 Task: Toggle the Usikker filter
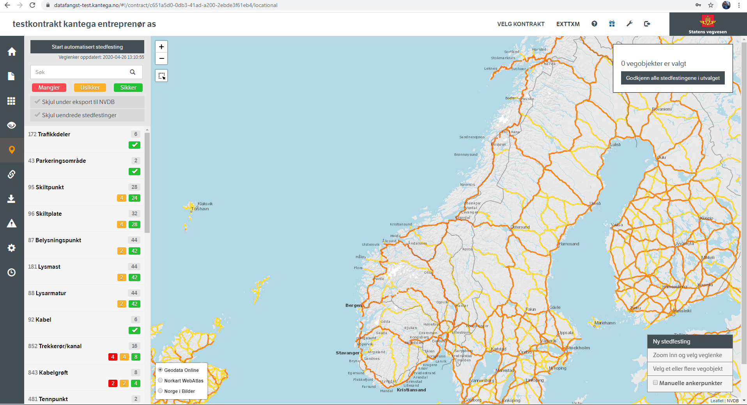click(x=90, y=88)
